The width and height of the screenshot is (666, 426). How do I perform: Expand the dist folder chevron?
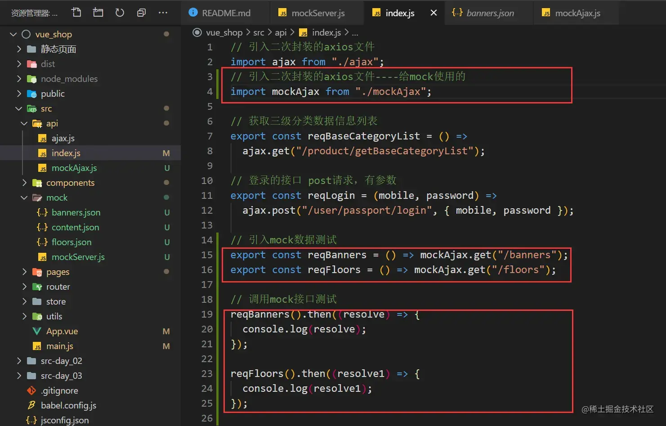pos(19,64)
